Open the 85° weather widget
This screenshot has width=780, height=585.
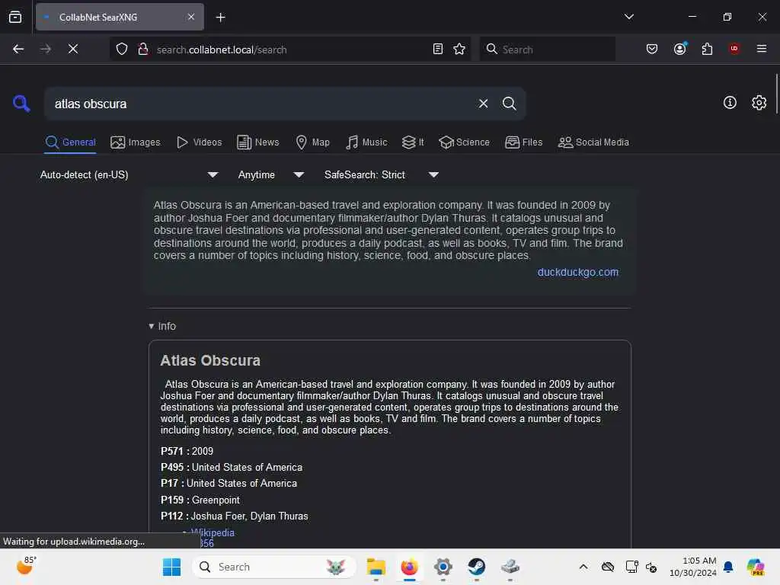click(26, 566)
